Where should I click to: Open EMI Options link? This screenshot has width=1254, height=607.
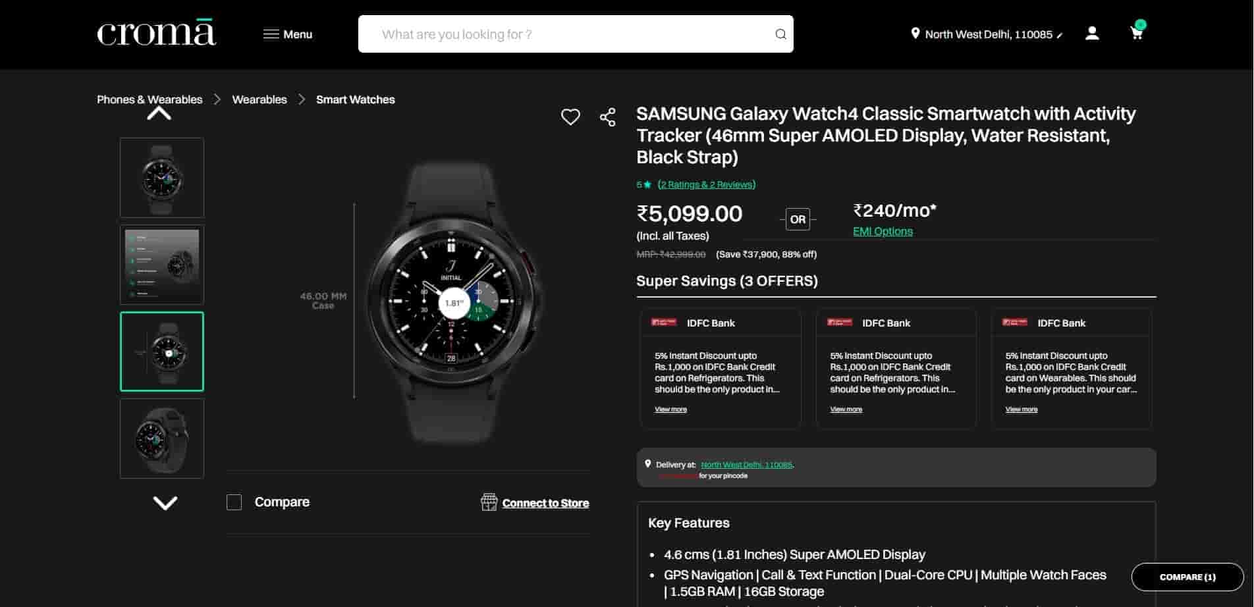(883, 231)
